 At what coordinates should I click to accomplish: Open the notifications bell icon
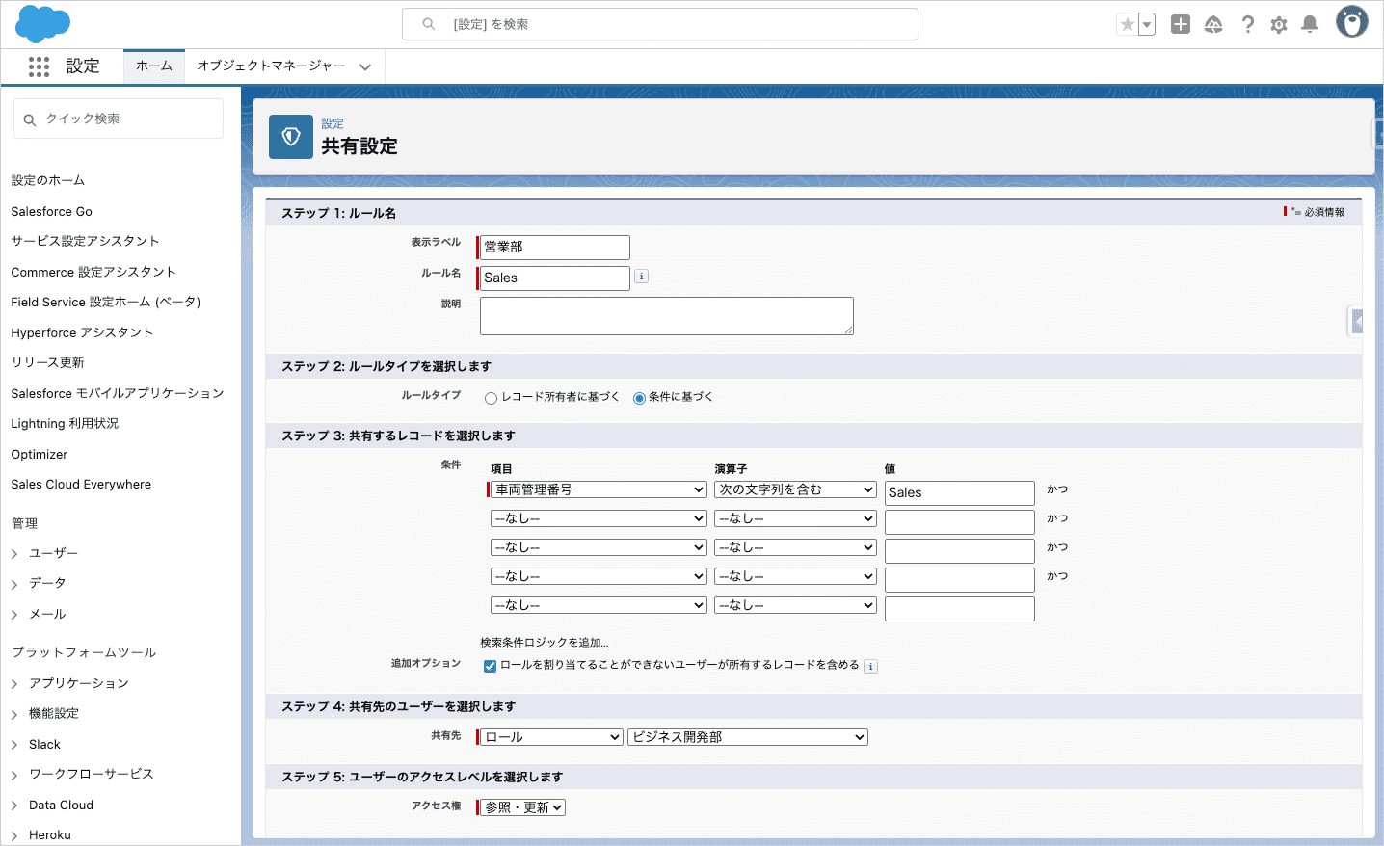[x=1310, y=24]
